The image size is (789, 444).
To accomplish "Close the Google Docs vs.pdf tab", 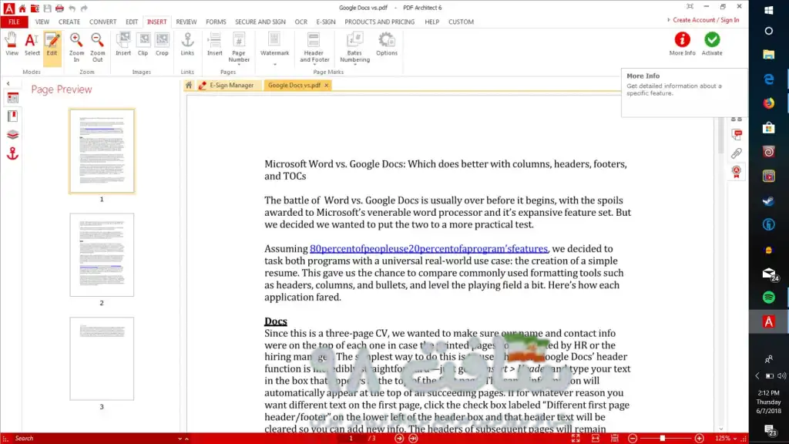I will point(327,86).
